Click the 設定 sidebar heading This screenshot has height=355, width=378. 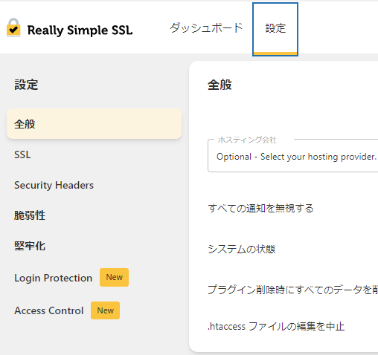[x=26, y=85]
